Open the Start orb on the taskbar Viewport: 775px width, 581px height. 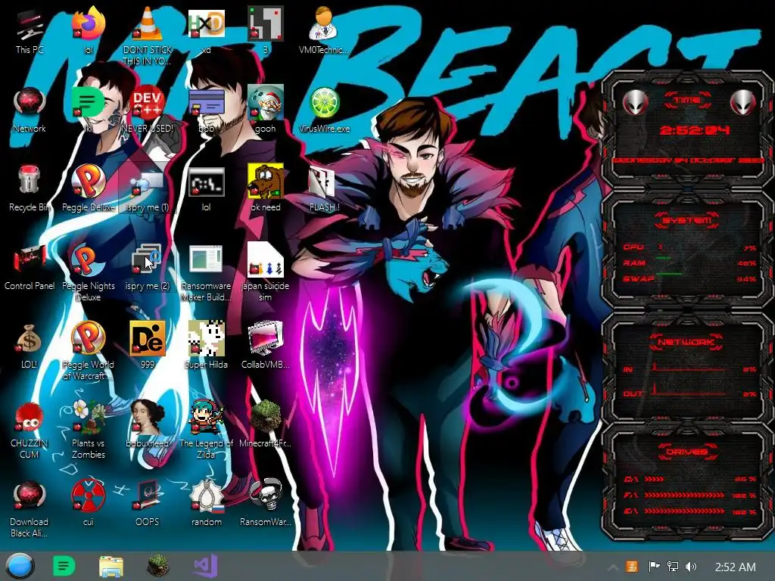[x=20, y=566]
